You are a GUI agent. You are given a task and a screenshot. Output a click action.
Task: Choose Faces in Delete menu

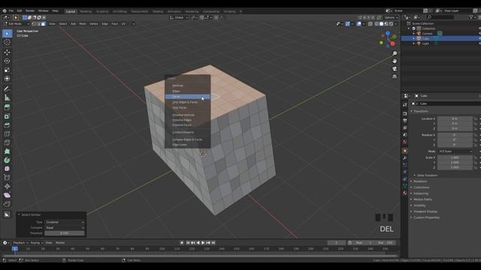coord(187,97)
